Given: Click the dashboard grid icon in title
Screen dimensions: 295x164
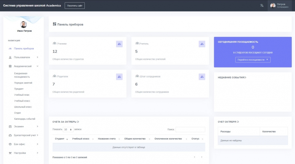Looking at the screenshot, I should (55, 24).
